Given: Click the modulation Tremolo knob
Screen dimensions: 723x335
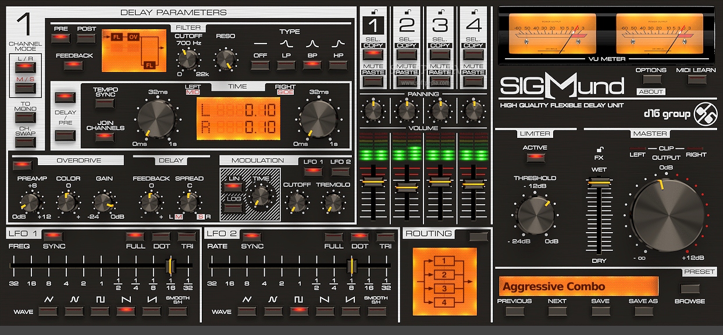Looking at the screenshot, I should click(x=333, y=202).
